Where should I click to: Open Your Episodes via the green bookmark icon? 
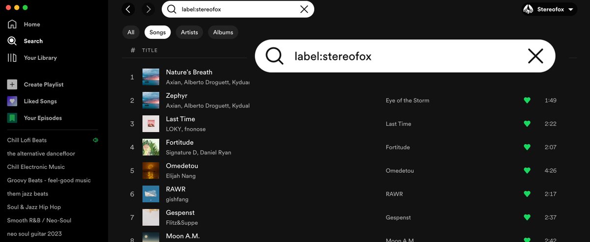click(x=12, y=118)
